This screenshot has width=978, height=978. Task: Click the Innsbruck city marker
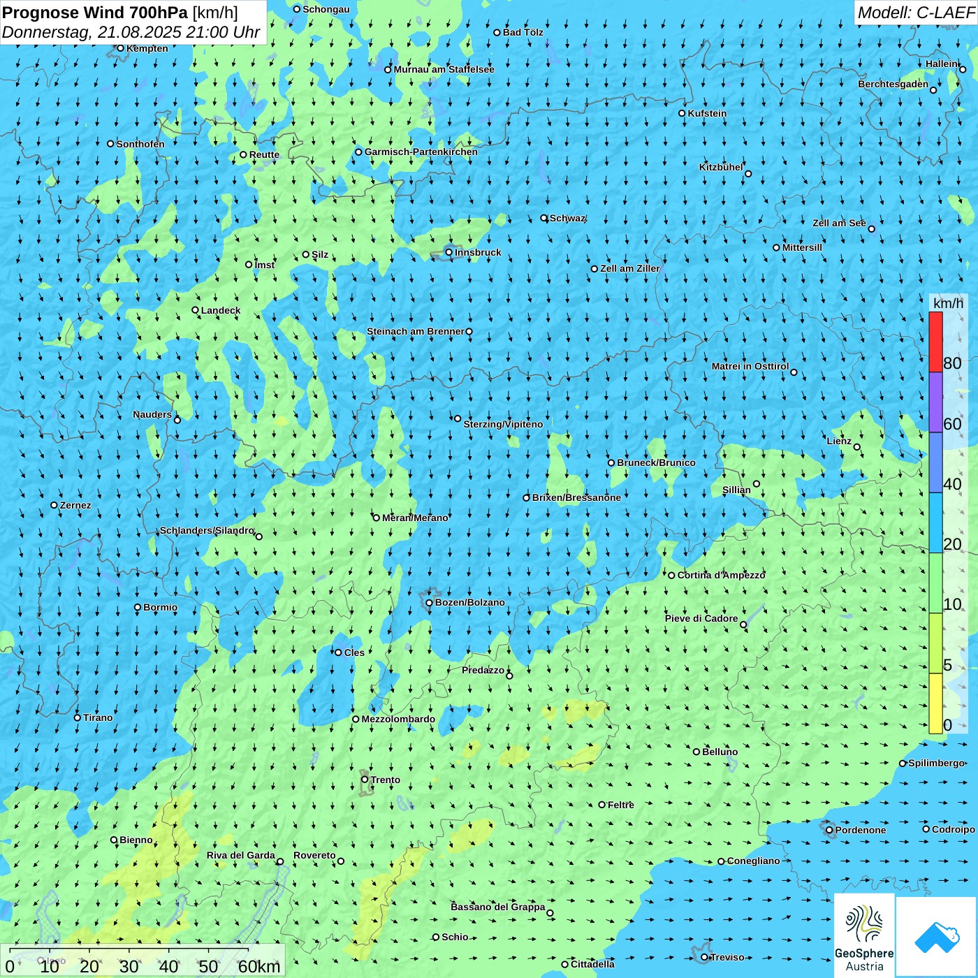pos(449,252)
